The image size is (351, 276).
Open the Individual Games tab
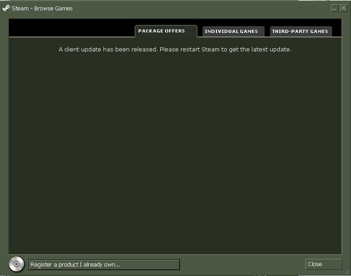(x=233, y=32)
